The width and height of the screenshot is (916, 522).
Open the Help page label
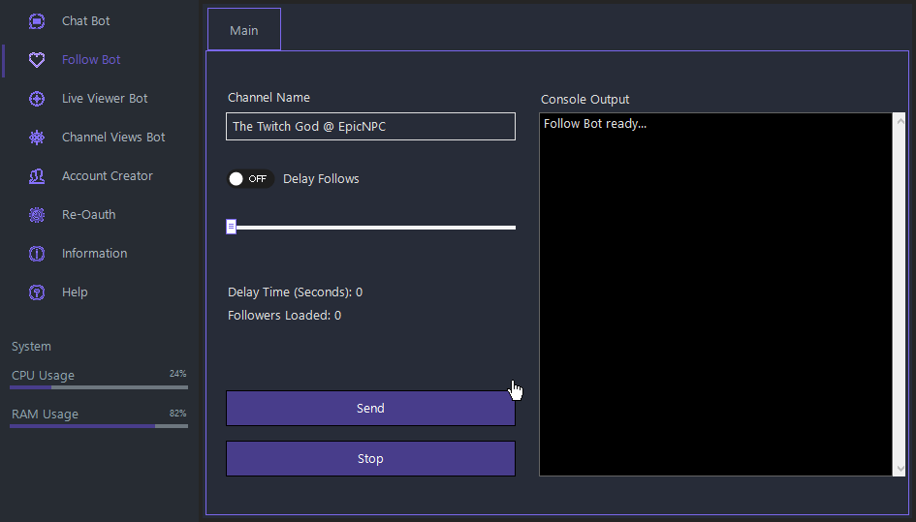point(75,292)
